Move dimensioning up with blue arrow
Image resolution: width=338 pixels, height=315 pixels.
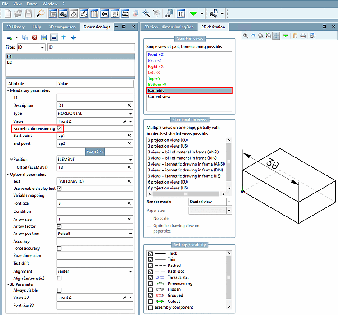64,37
